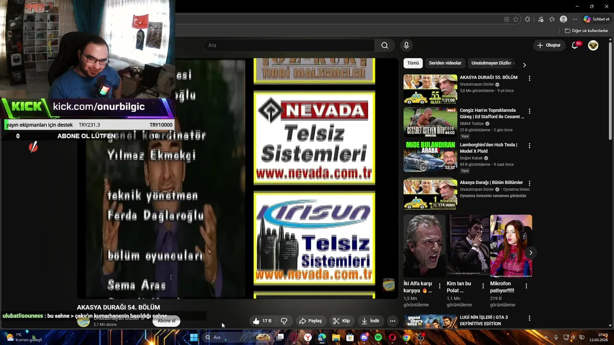Open options for Kim lan bu Polat short
The image size is (614, 345).
[x=483, y=286]
